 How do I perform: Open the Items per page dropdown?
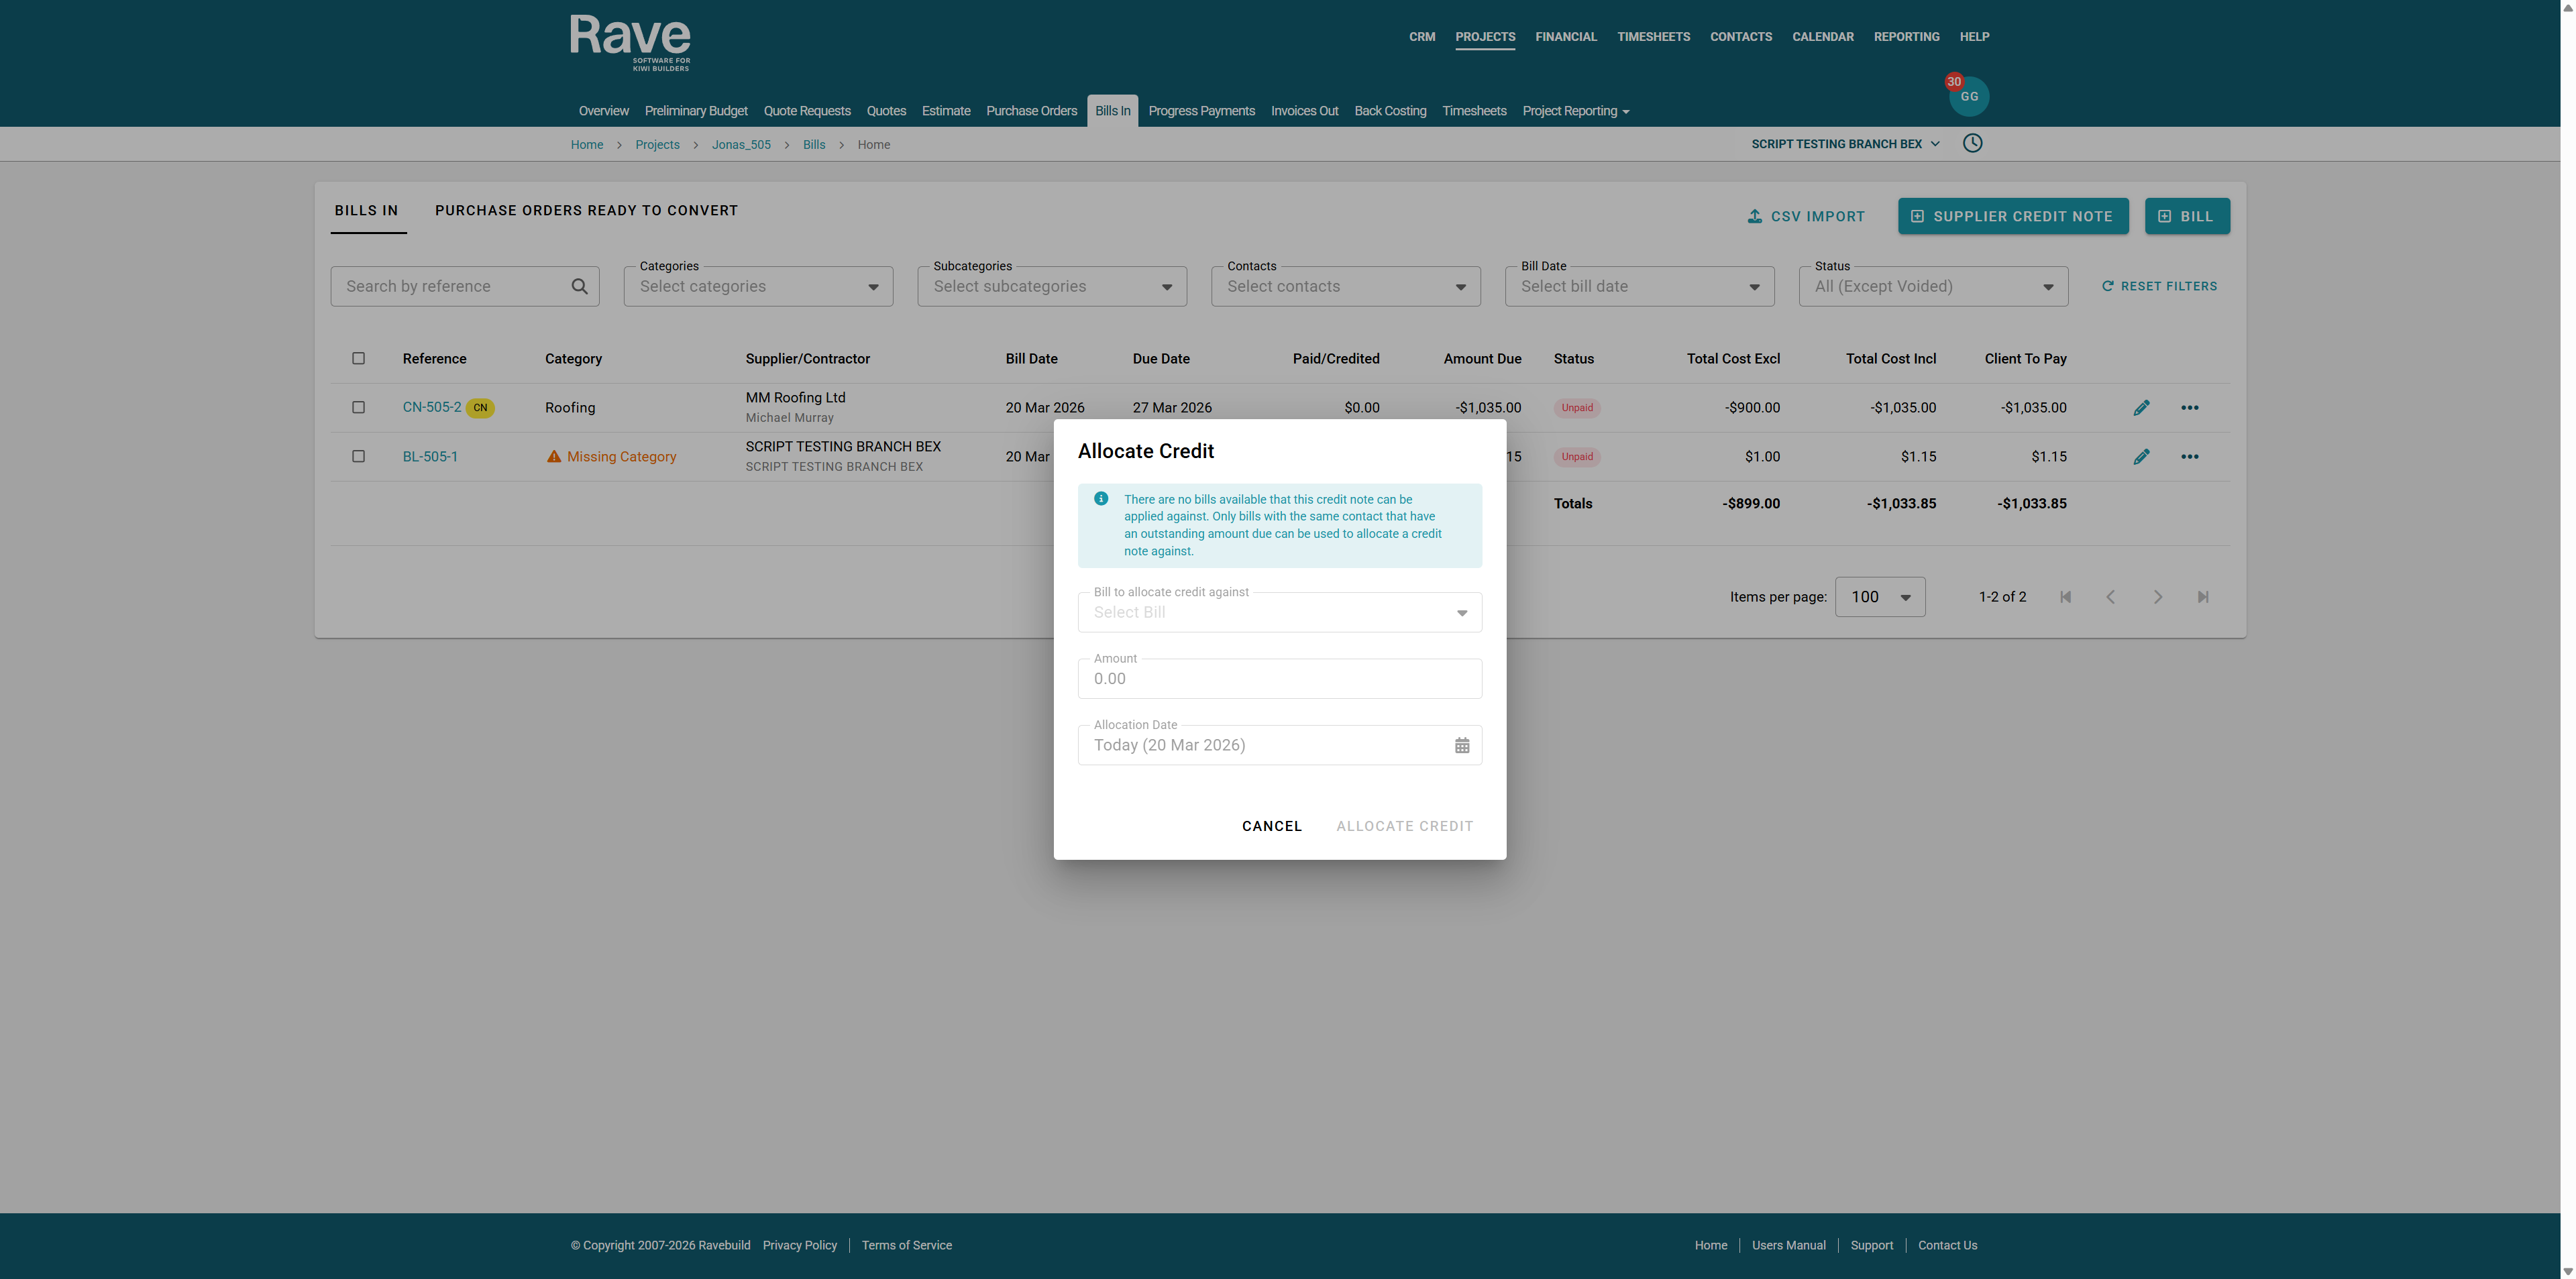(x=1879, y=597)
